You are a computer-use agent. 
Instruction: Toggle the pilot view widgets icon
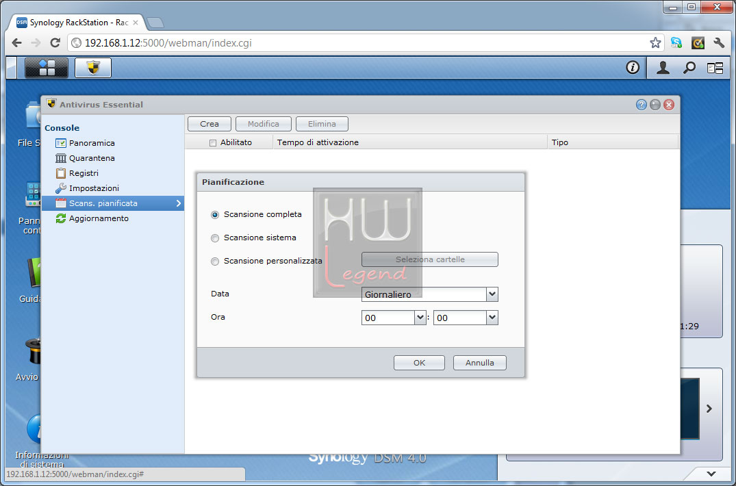(715, 68)
